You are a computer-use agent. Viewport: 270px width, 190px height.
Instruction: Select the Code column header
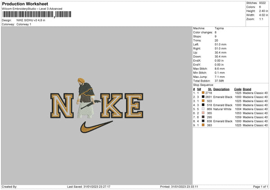(x=238, y=89)
